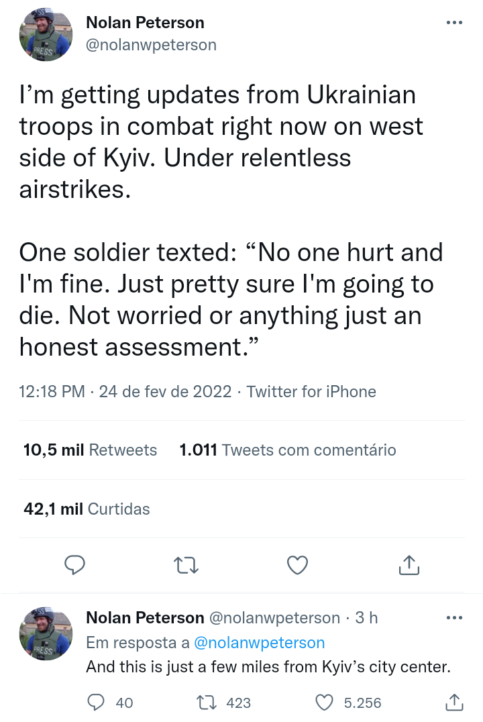Click the blue @nolanwpeterson reply mention

[x=259, y=643]
